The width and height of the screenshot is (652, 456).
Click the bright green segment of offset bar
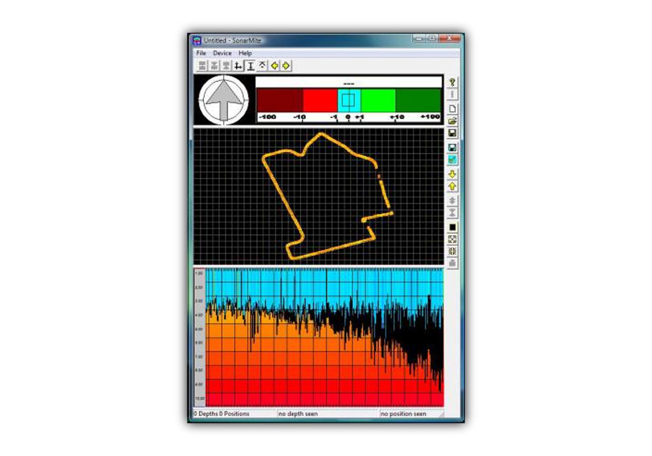[x=378, y=100]
